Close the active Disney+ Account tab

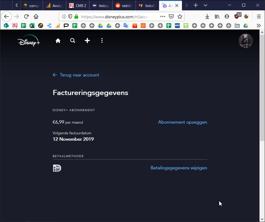click(x=177, y=5)
